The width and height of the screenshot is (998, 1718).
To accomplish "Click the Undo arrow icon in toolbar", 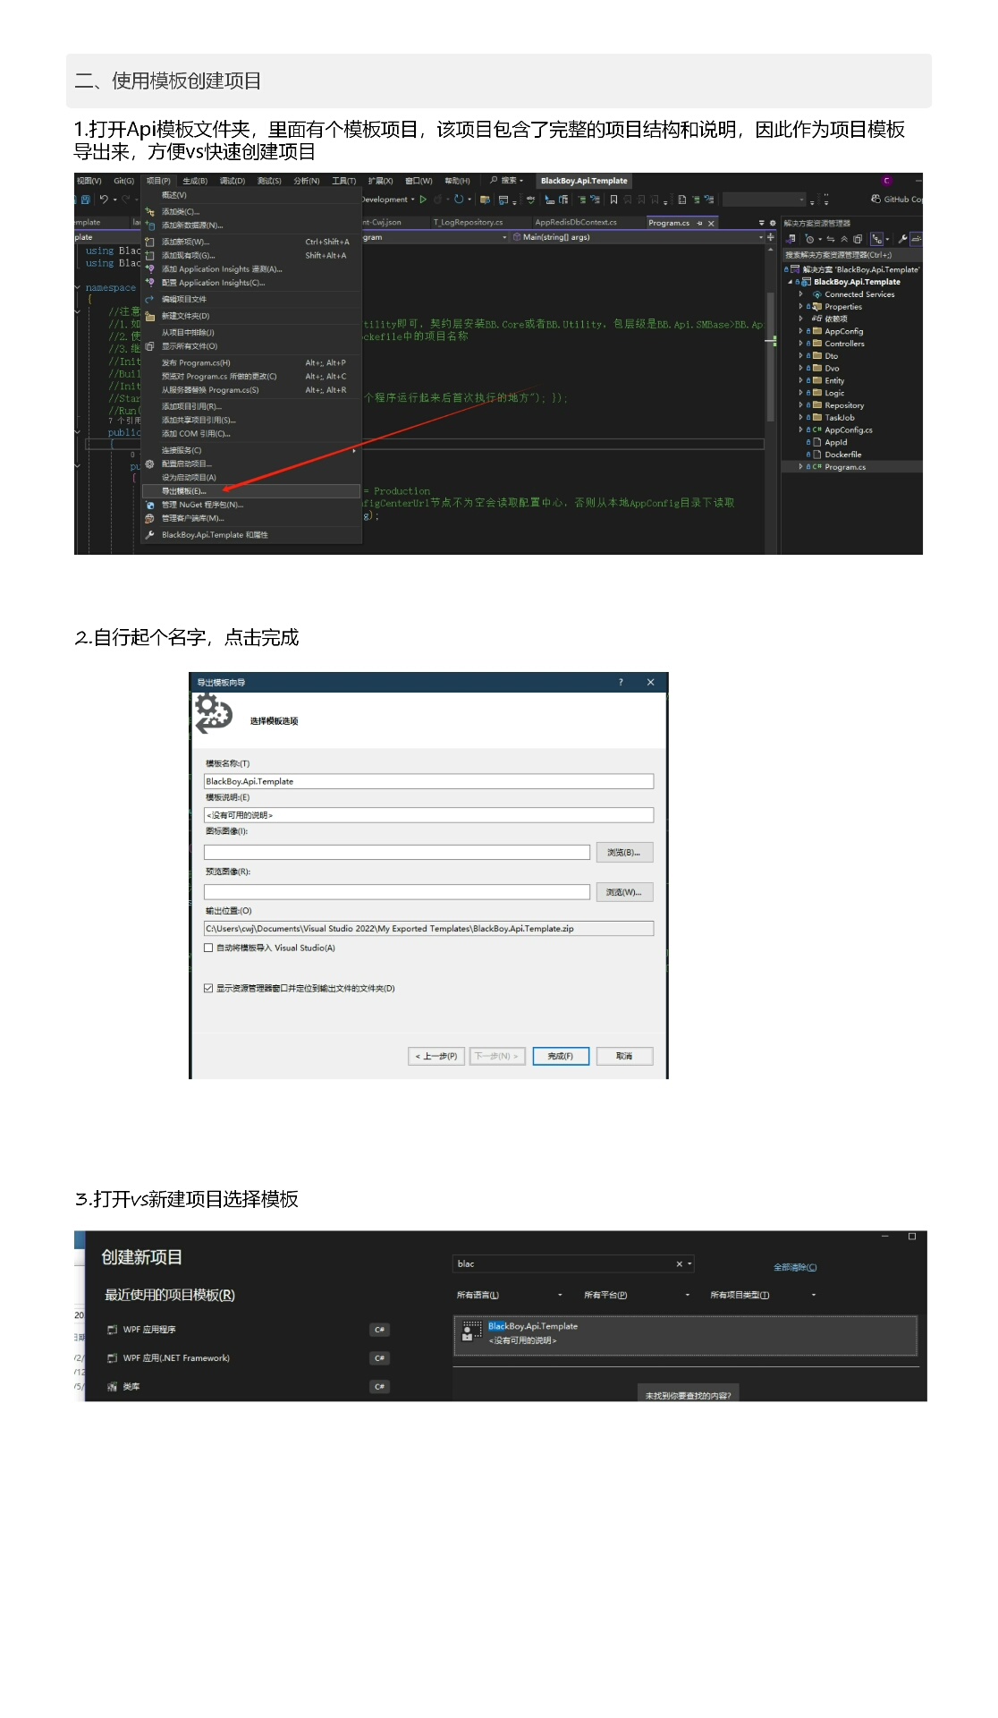I will point(104,200).
